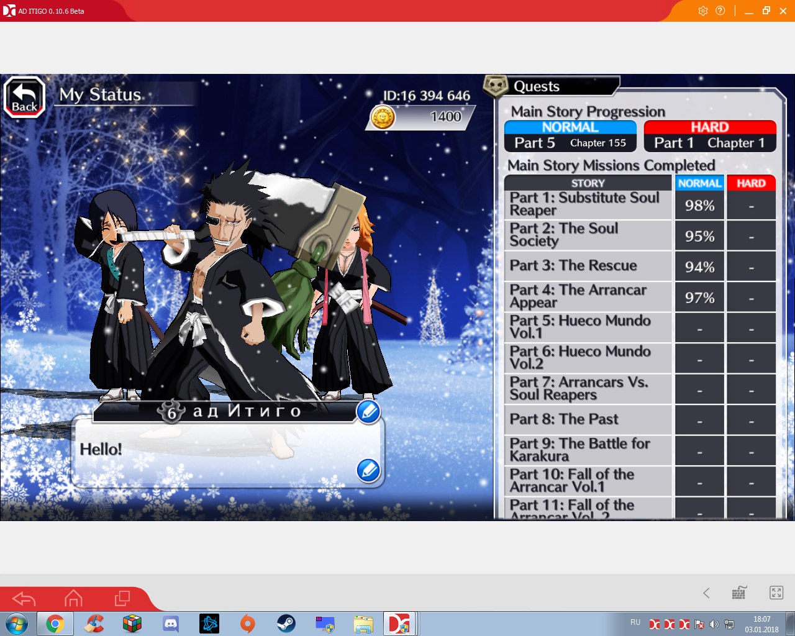Image resolution: width=795 pixels, height=636 pixels.
Task: Open the Action Center flag tray icon
Action: [699, 624]
